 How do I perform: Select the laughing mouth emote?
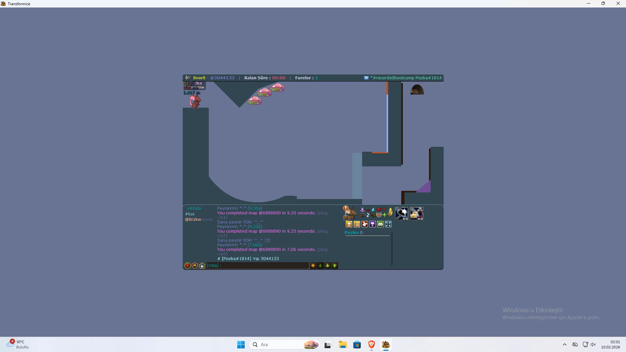tap(368, 210)
